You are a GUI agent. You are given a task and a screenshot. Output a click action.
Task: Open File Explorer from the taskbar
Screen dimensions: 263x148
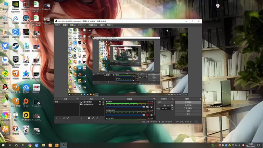tap(43, 145)
